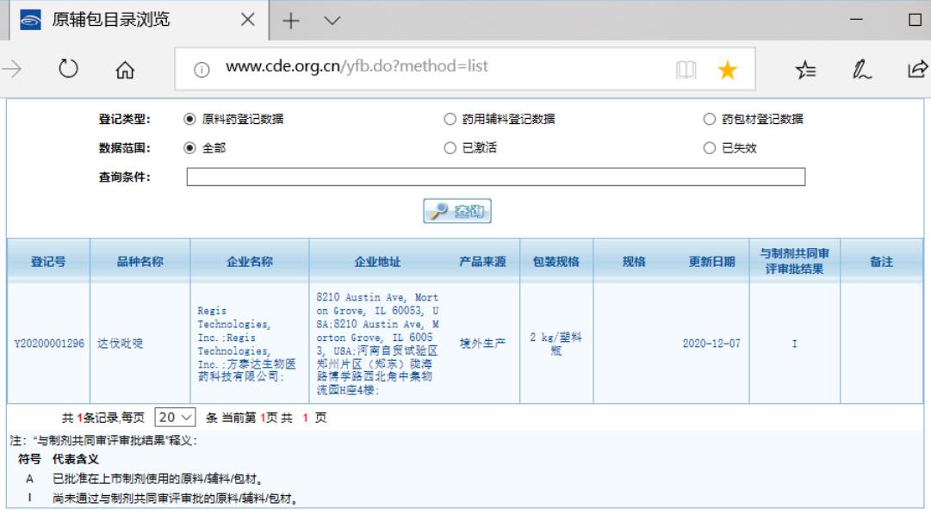Select 药包材登记数据 radio button
Viewport: 931px width, 515px height.
(710, 120)
